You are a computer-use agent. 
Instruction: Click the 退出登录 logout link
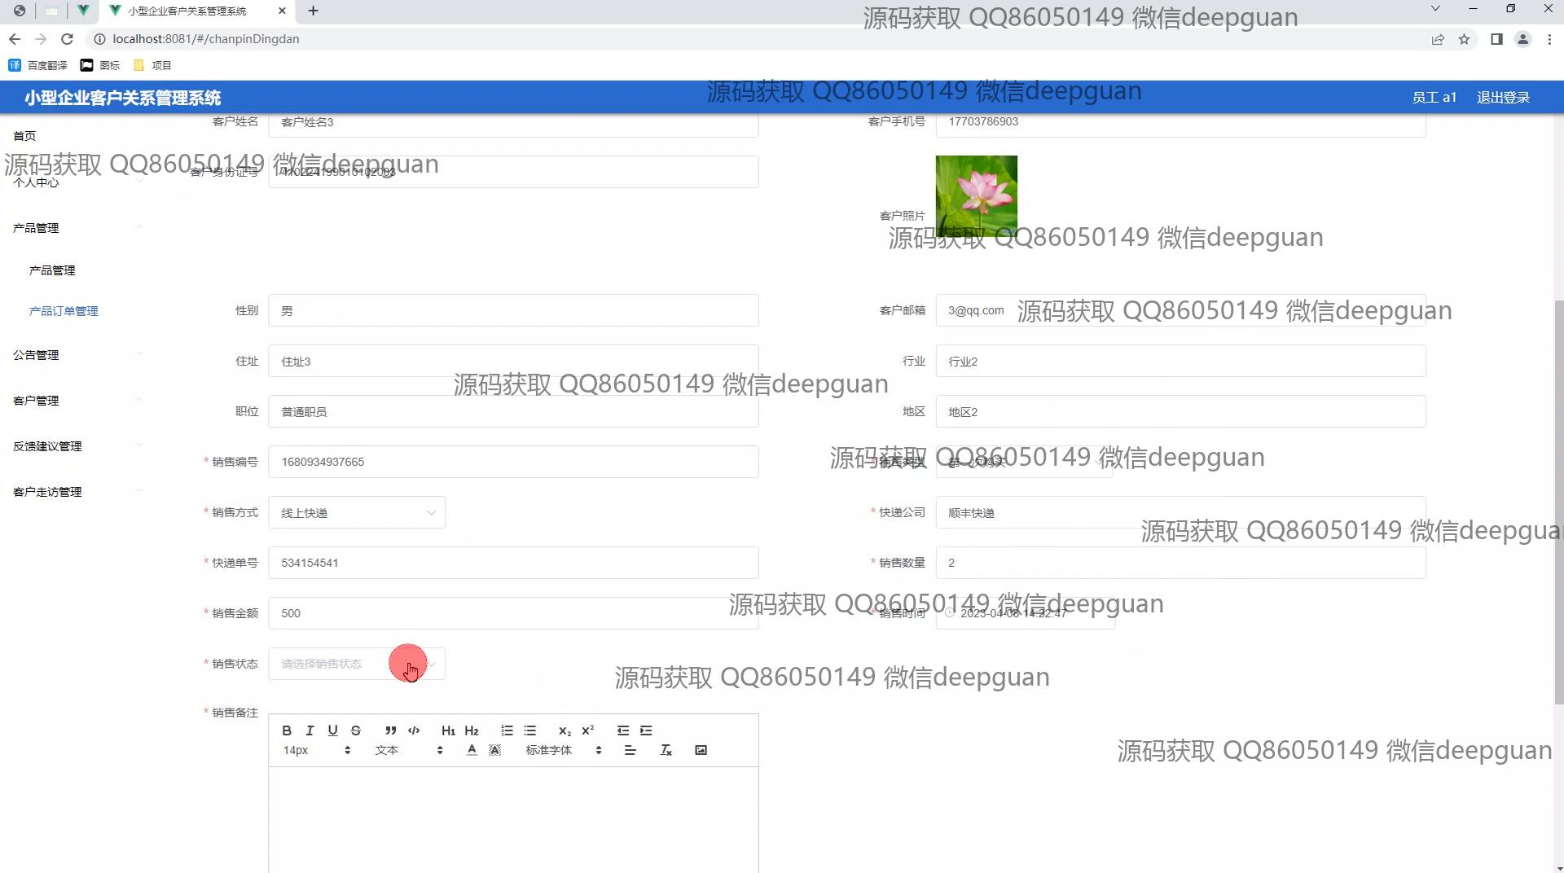pos(1503,98)
